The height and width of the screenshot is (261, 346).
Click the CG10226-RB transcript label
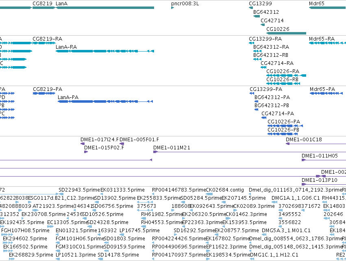(282, 80)
